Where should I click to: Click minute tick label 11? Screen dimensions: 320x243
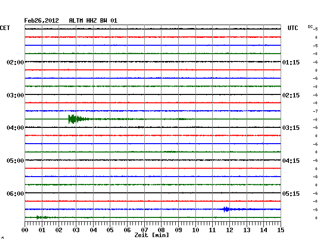[x=213, y=230]
